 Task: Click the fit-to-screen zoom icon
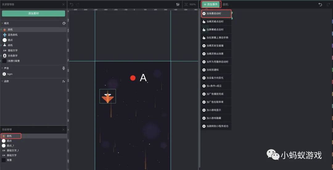click(186, 4)
